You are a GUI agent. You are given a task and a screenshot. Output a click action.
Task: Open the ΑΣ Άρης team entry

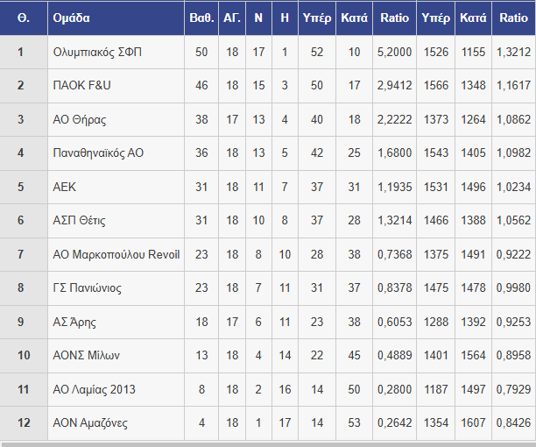[x=74, y=323]
